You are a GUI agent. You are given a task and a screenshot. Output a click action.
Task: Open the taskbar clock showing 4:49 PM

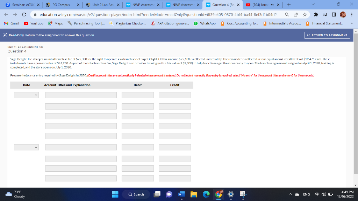pyautogui.click(x=345, y=194)
